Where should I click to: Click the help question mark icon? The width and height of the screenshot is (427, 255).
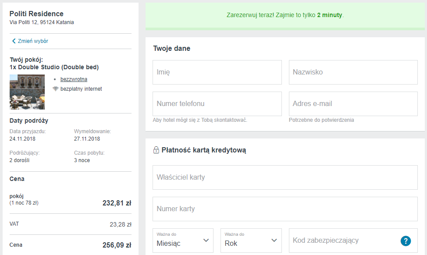tap(406, 241)
